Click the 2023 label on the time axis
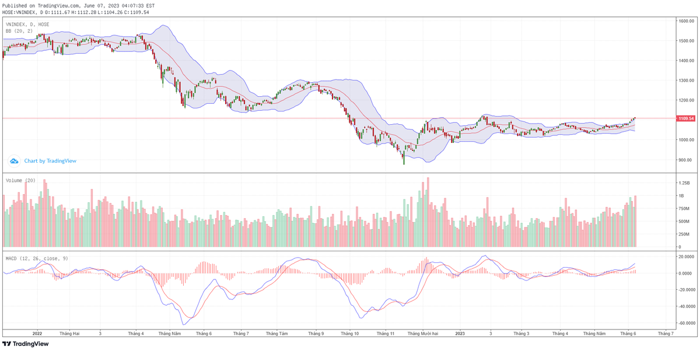 point(460,334)
